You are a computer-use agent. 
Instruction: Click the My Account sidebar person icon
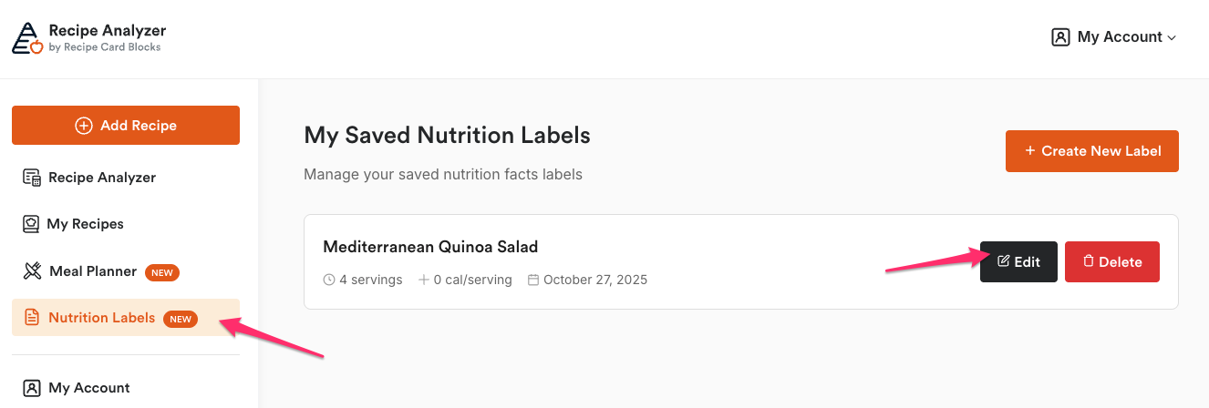32,388
